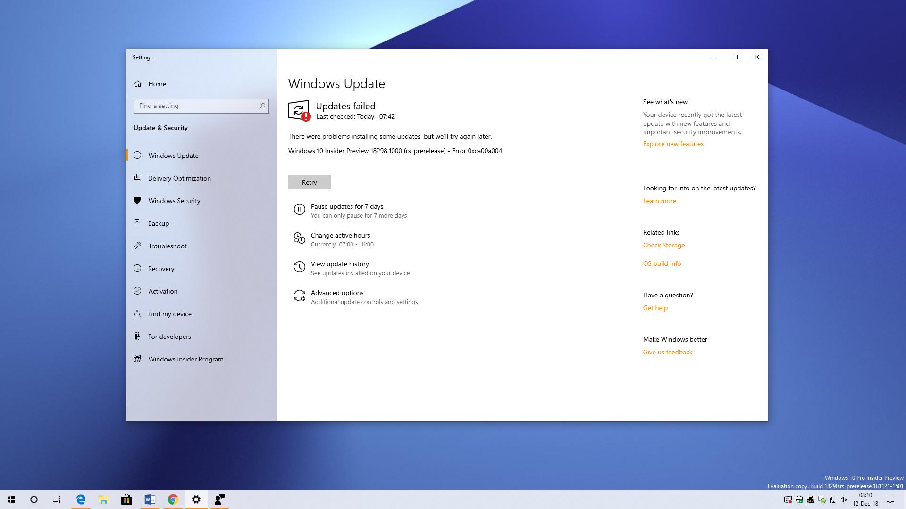Open the Action Center notification icon
The image size is (906, 509).
point(890,500)
